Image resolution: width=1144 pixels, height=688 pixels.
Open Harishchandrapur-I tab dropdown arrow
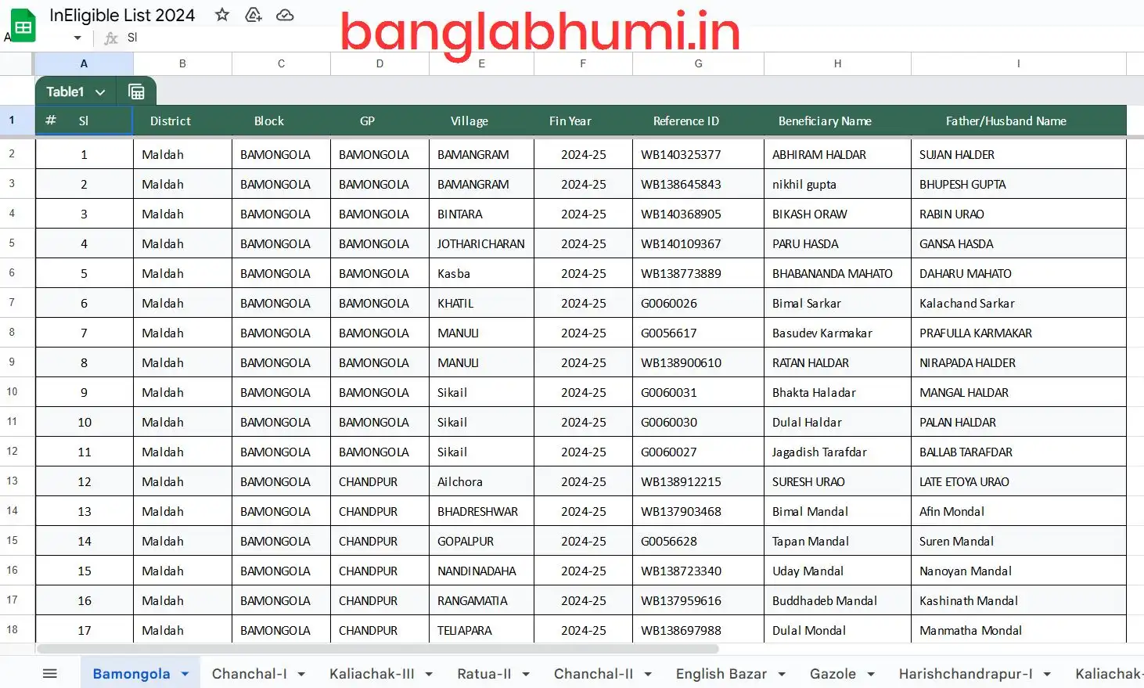(x=1047, y=674)
